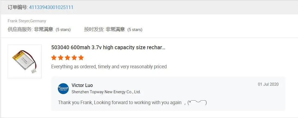The height and width of the screenshot is (118, 298).
Task: Click the 01 Jul 2020 reply date
Action: [x=268, y=84]
